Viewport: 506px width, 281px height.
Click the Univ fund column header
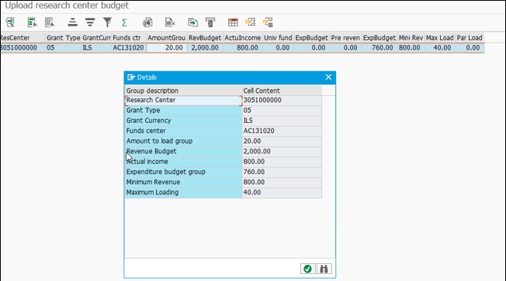278,38
